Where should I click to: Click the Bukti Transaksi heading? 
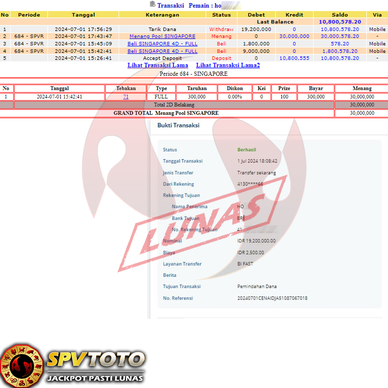[178, 125]
